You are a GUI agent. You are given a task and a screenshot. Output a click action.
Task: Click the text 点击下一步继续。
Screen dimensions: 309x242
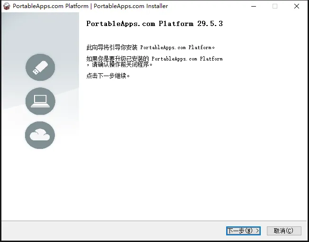108,76
